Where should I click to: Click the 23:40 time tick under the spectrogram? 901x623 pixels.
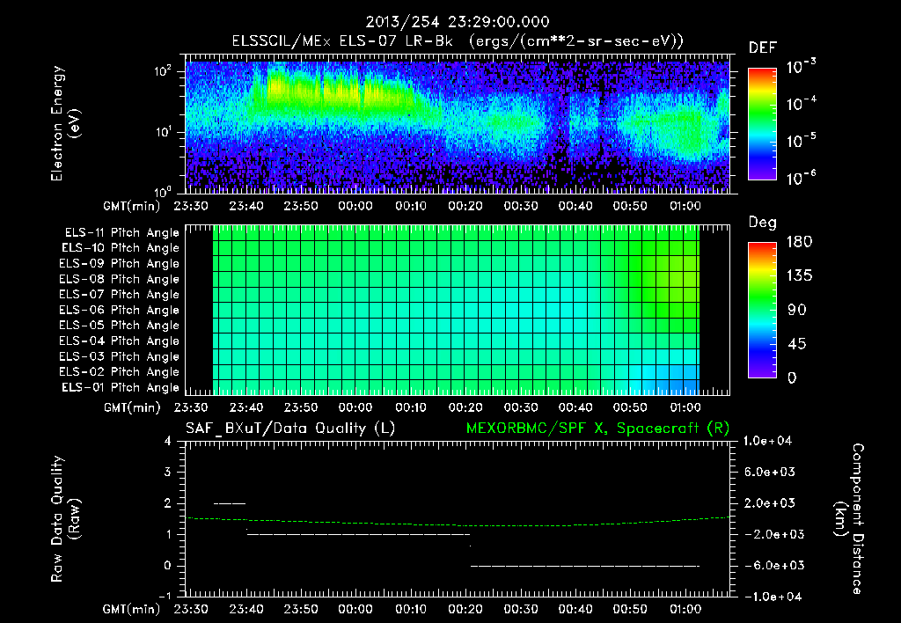click(246, 206)
